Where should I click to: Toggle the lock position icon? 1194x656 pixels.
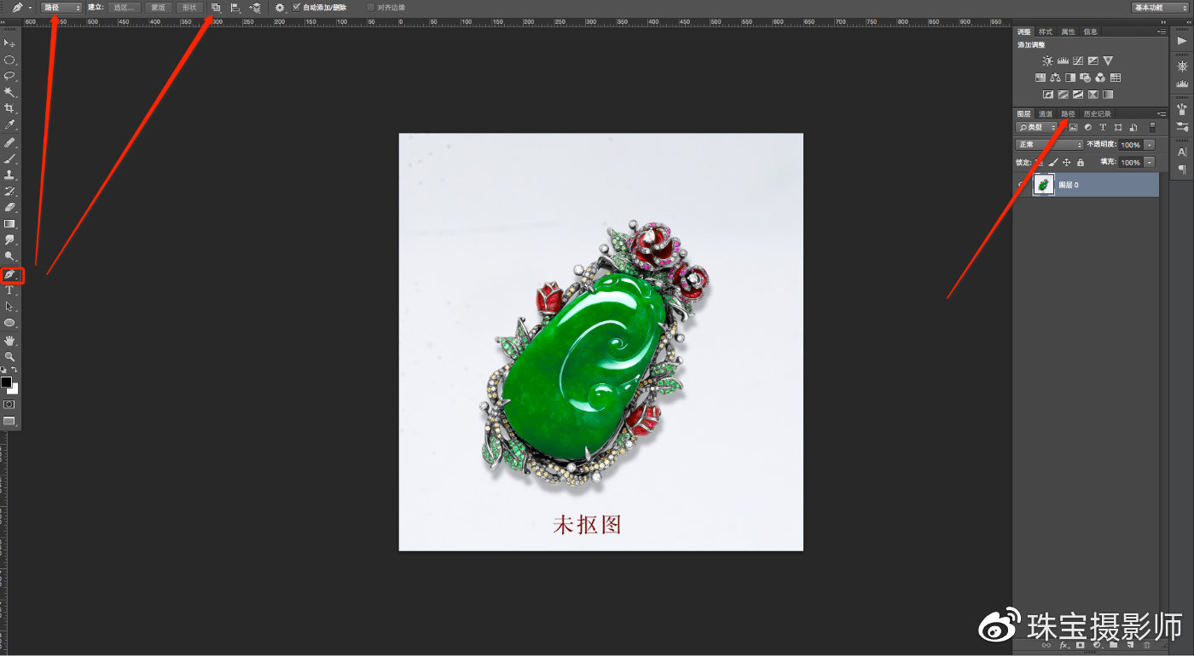(1067, 162)
